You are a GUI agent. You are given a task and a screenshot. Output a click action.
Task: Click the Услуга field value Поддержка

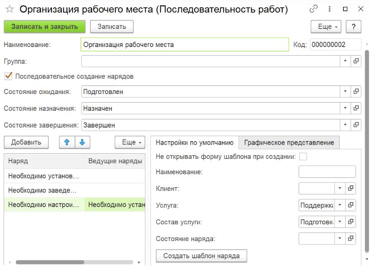[x=317, y=205]
